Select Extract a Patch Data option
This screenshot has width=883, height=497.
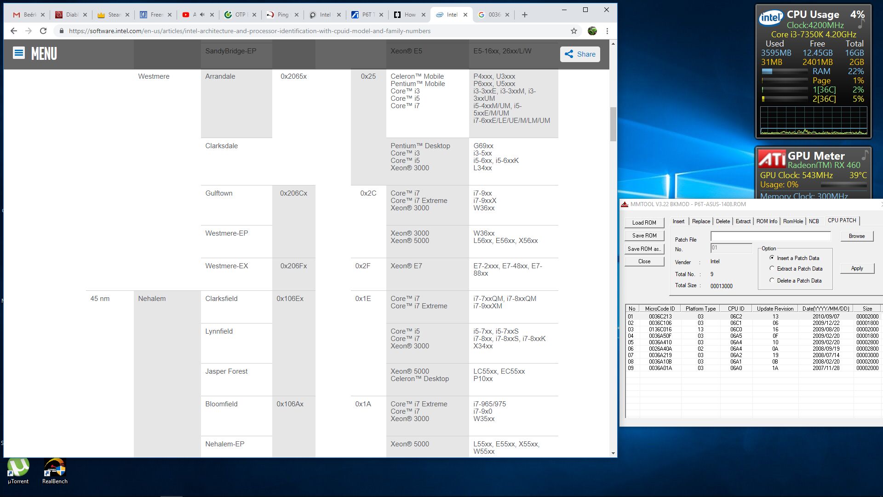click(x=772, y=268)
